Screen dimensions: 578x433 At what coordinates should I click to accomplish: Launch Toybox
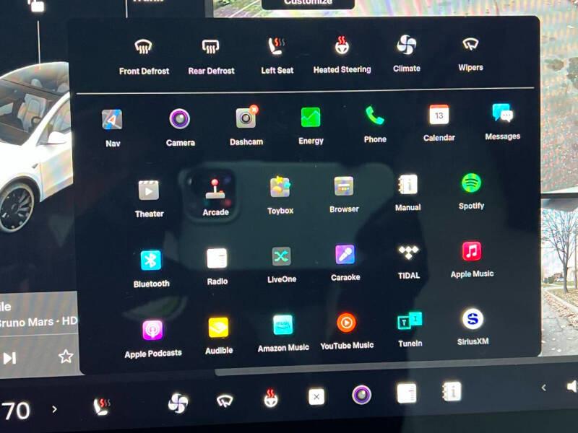coord(280,188)
